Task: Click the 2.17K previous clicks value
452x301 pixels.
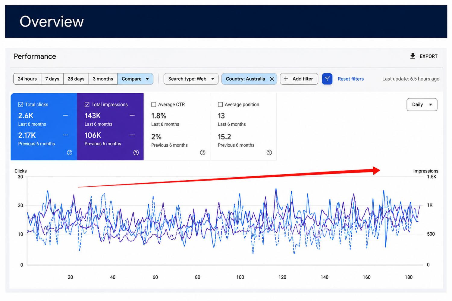Action: click(x=27, y=135)
